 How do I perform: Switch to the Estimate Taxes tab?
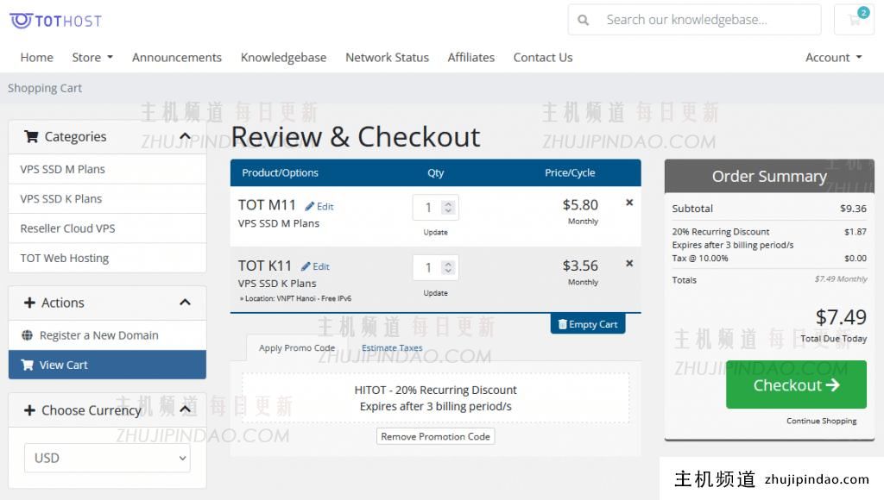[392, 348]
